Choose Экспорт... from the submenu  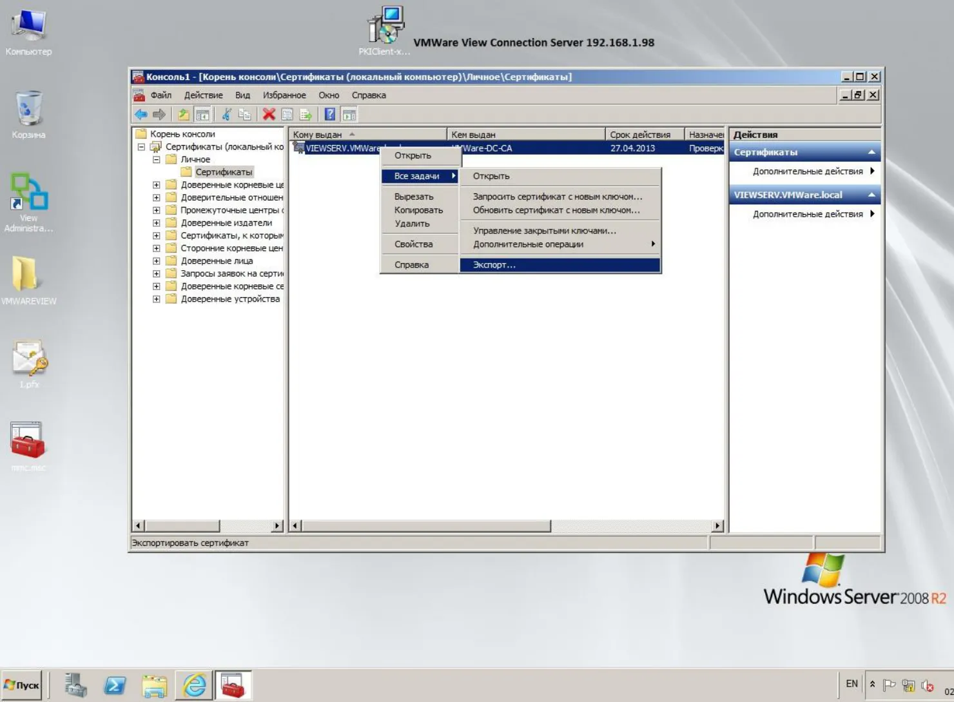click(560, 265)
